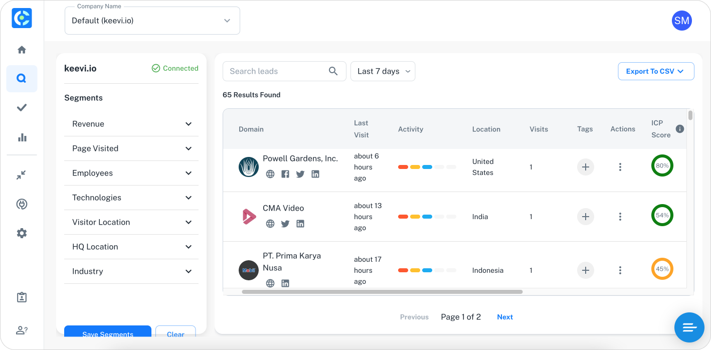The height and width of the screenshot is (350, 711).
Task: Click the bar chart analytics sidebar icon
Action: tap(22, 137)
